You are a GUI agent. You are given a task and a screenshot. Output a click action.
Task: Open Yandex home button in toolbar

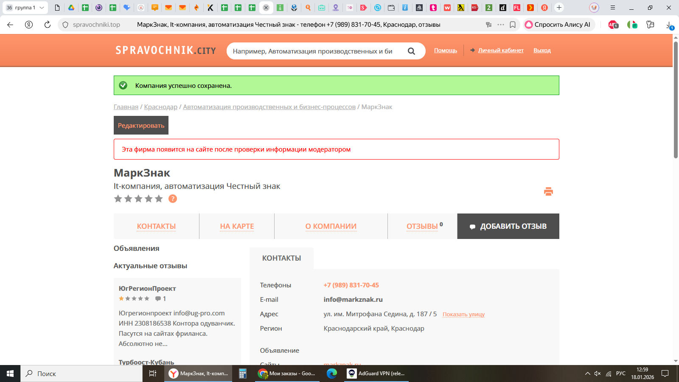pos(29,25)
